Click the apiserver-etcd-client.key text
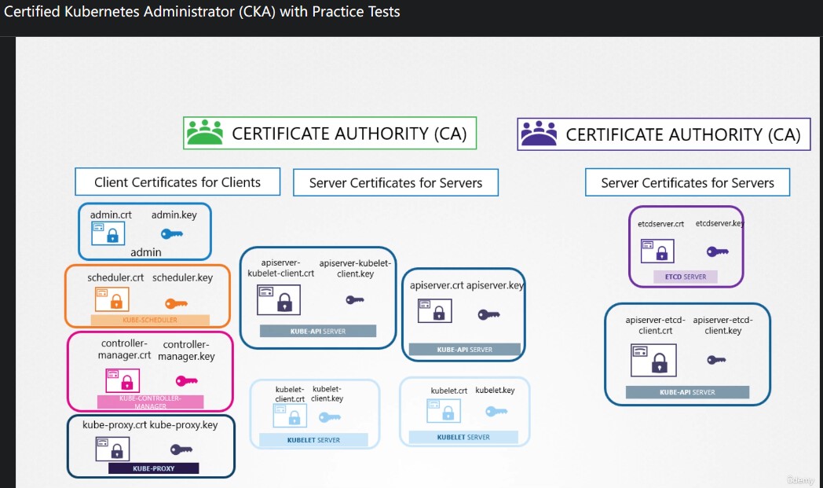This screenshot has height=488, width=823. (x=722, y=325)
